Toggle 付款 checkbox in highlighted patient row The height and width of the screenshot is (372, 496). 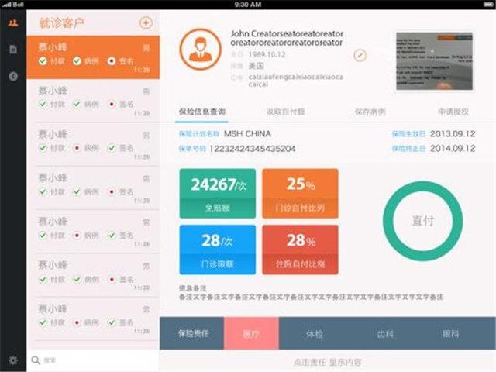point(43,61)
